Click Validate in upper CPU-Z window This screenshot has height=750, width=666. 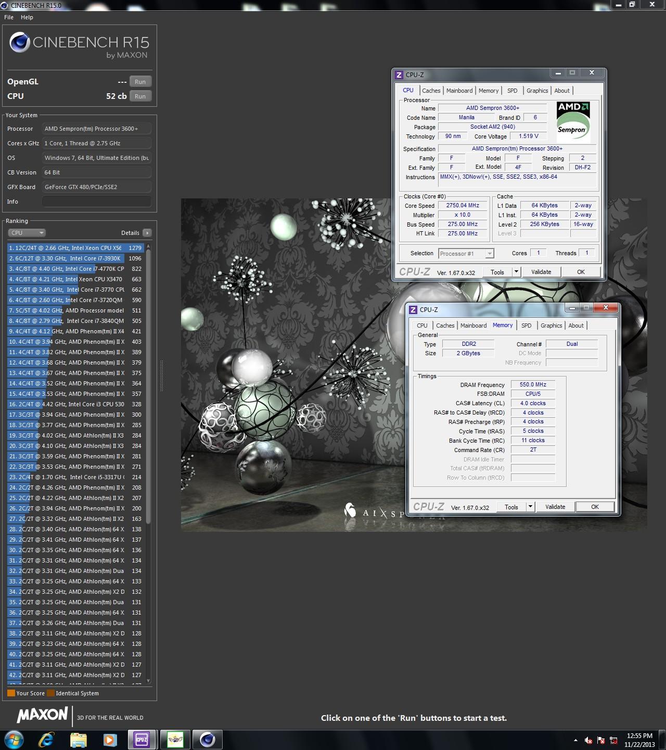coord(541,272)
